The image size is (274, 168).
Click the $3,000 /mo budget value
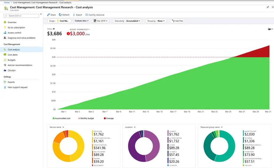tap(80, 33)
